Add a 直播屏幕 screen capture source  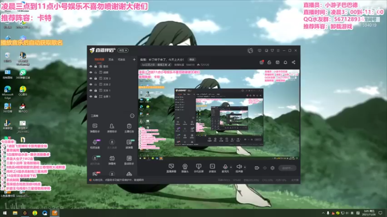click(171, 168)
